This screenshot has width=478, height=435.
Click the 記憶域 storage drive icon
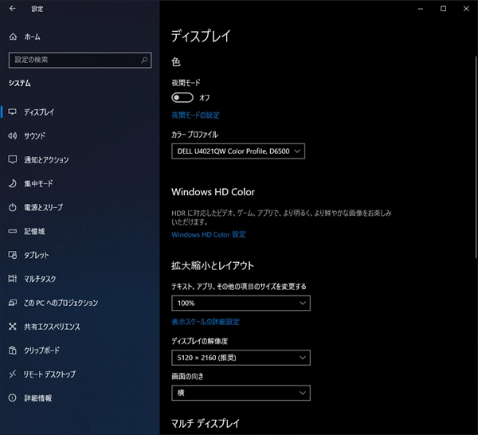point(13,231)
